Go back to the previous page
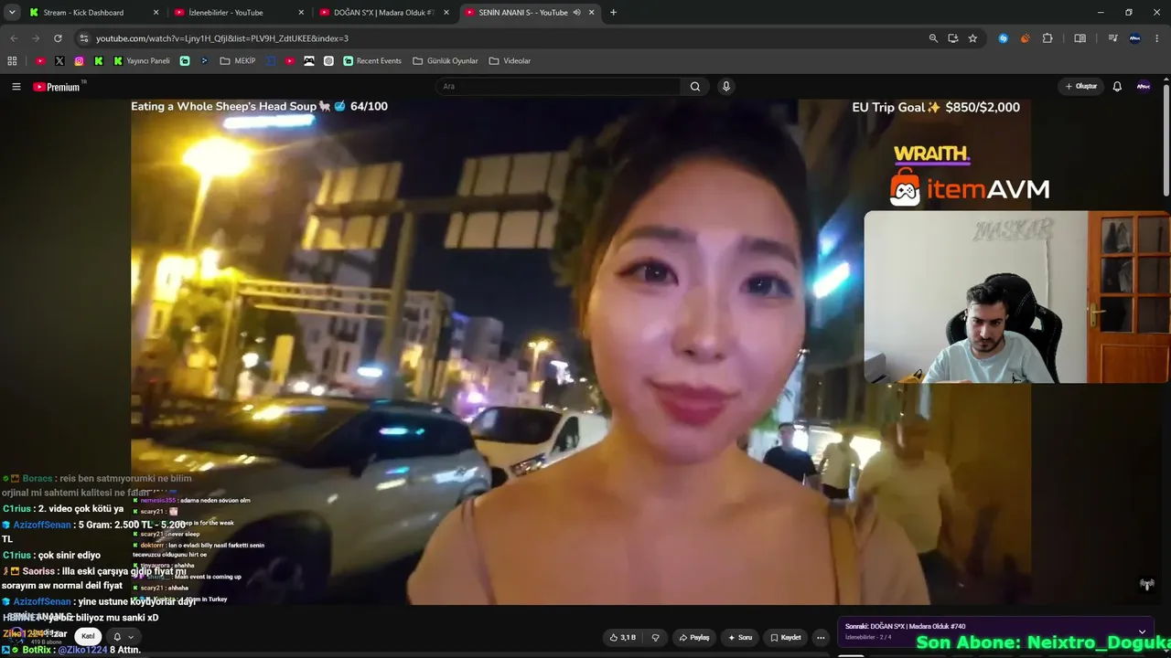Viewport: 1171px width, 658px height. pyautogui.click(x=14, y=38)
